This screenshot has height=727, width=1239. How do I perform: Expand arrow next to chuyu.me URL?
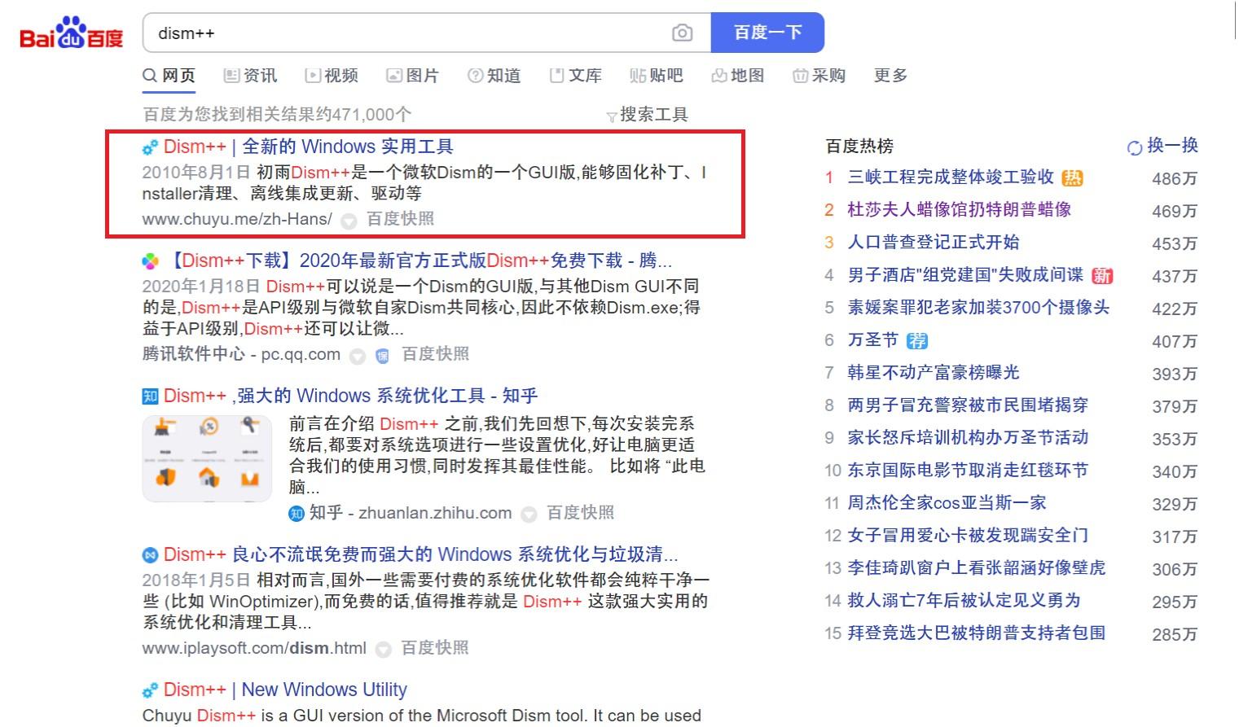pos(349,221)
